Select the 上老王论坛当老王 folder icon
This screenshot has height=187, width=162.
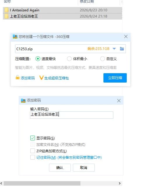click(6, 16)
